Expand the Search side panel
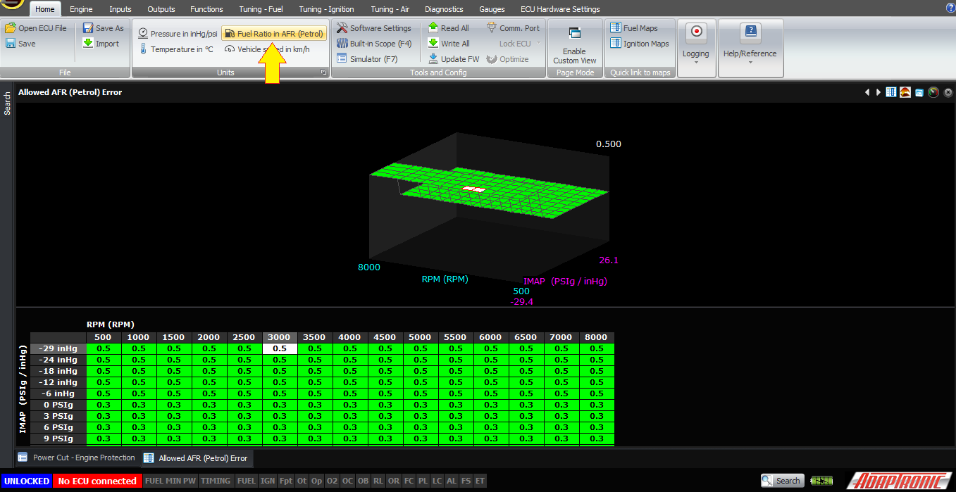 pos(7,103)
